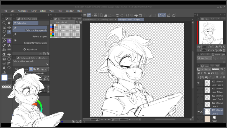Select the Eyedropper tool
The image size is (227, 128).
4,36
